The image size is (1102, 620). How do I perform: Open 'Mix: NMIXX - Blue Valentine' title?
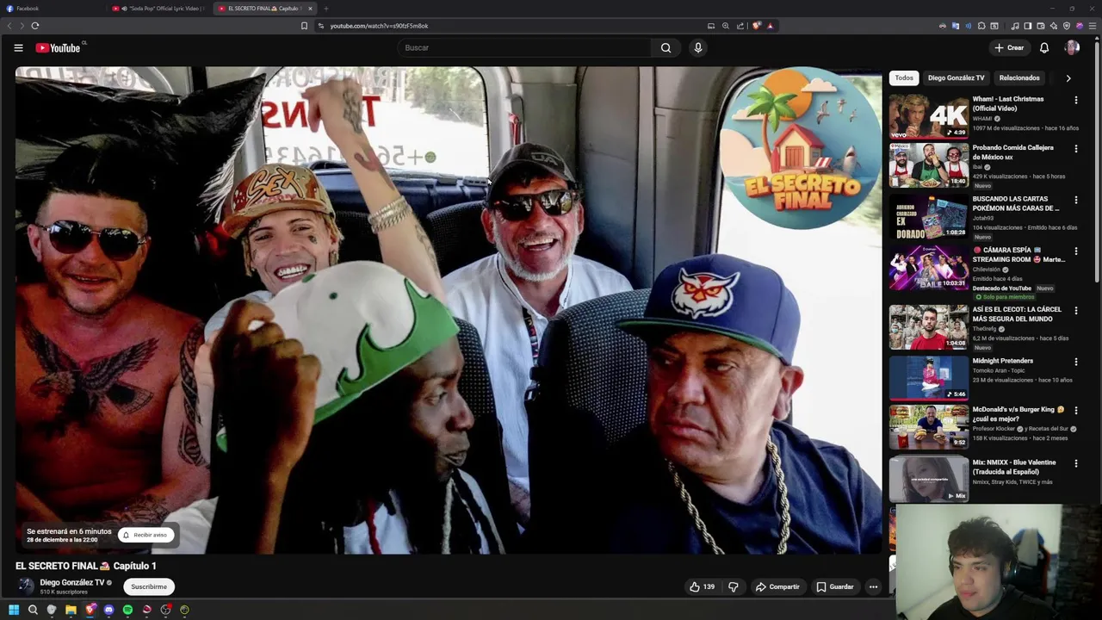coord(1014,468)
